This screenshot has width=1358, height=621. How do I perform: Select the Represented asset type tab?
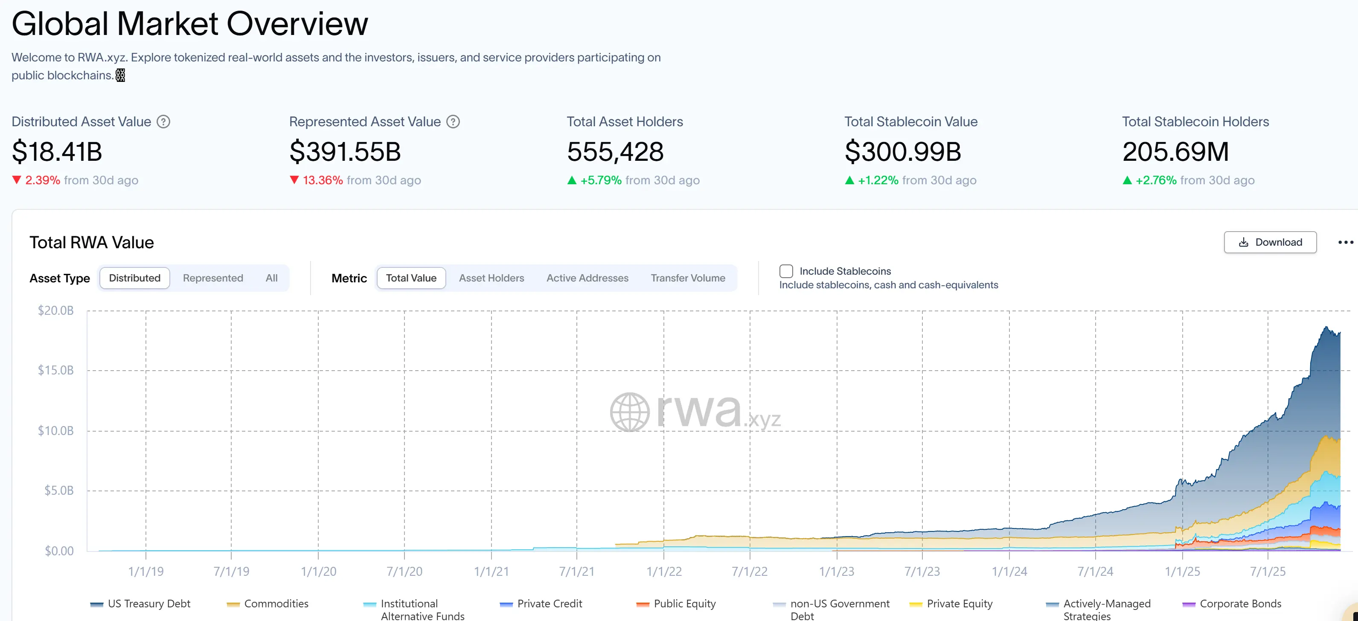pos(212,278)
